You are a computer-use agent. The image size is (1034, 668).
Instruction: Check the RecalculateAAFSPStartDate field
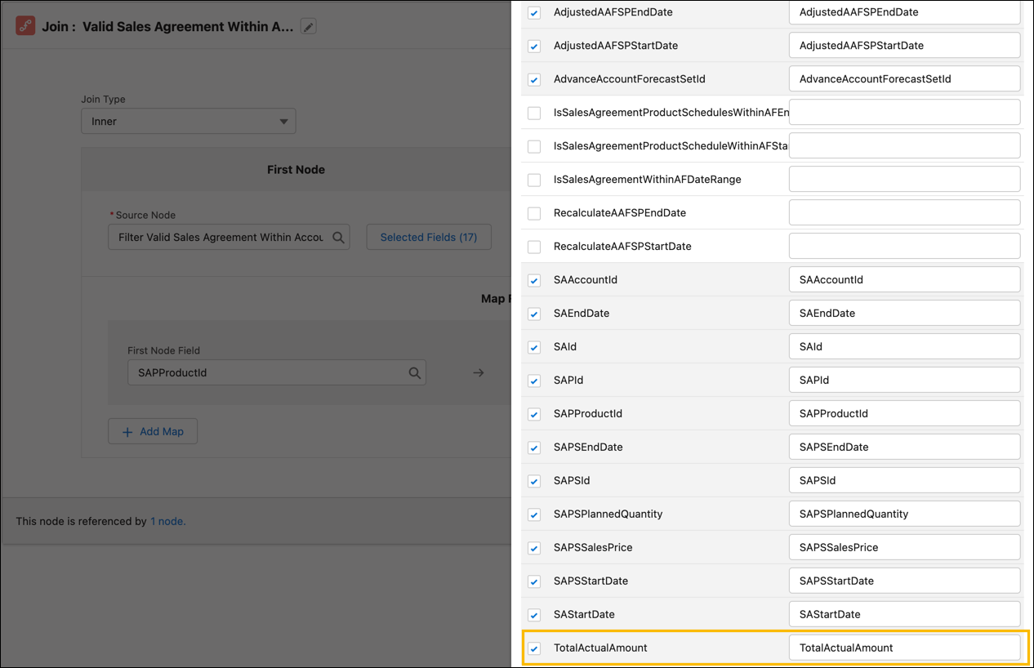point(534,246)
